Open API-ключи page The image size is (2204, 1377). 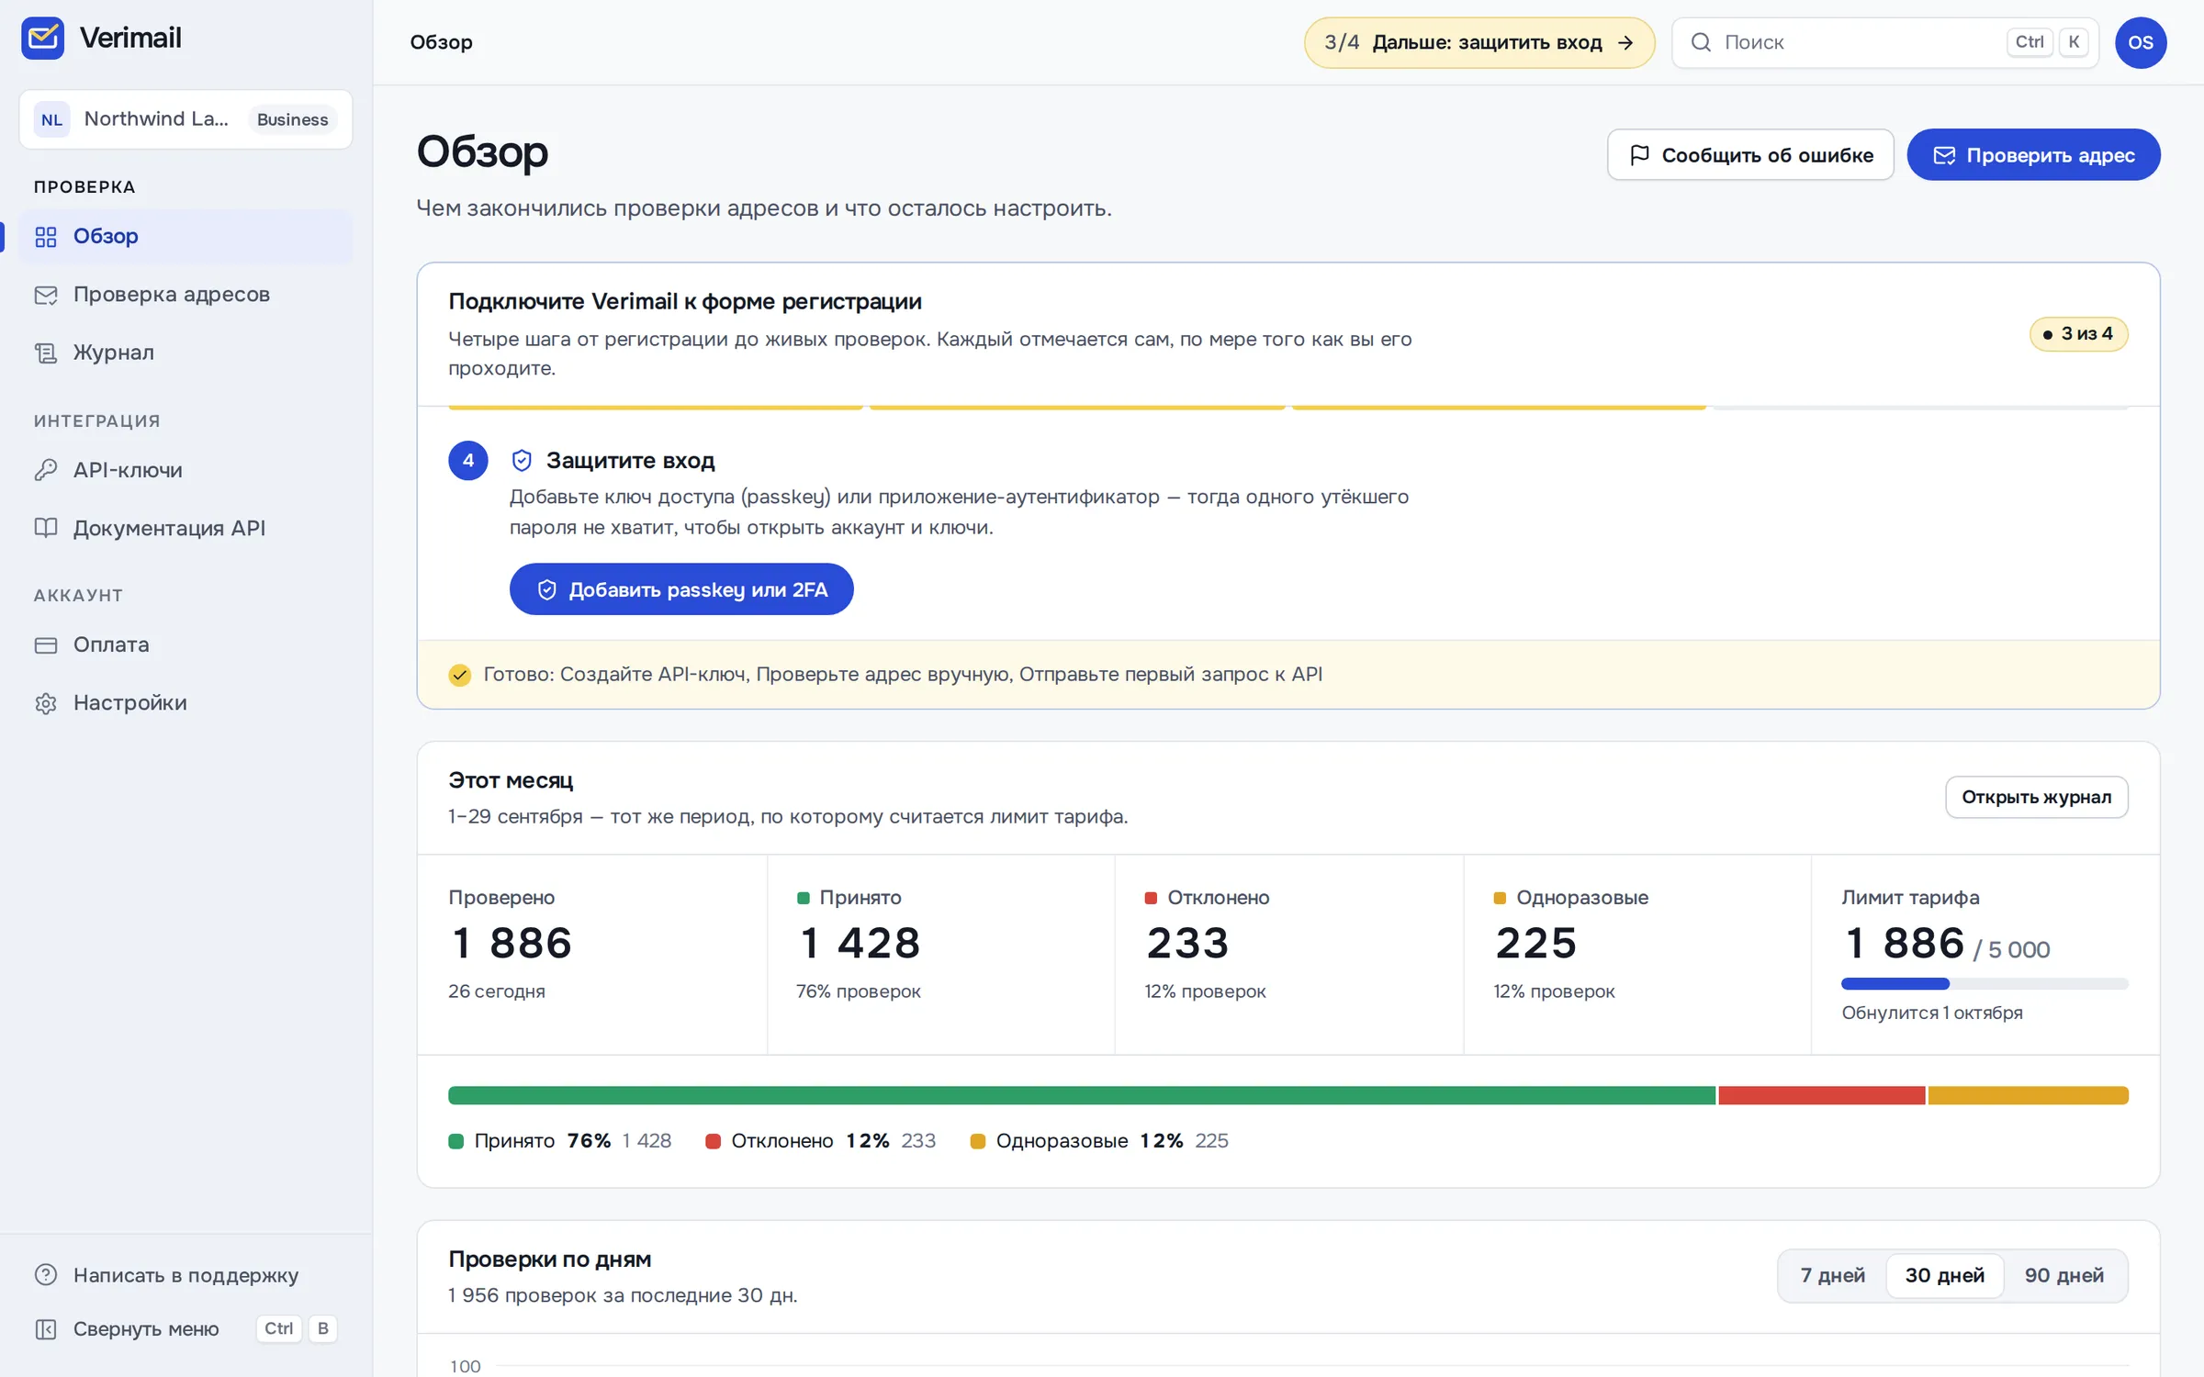tap(186, 470)
